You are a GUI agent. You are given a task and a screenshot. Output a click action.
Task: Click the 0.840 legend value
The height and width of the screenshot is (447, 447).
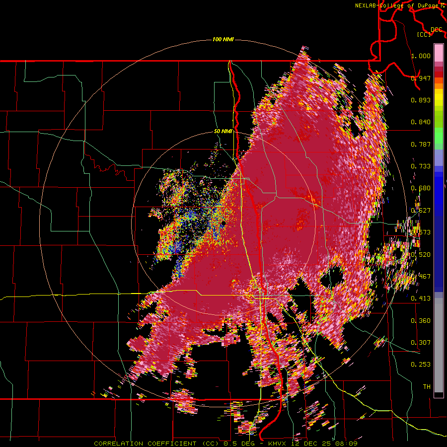pos(421,122)
